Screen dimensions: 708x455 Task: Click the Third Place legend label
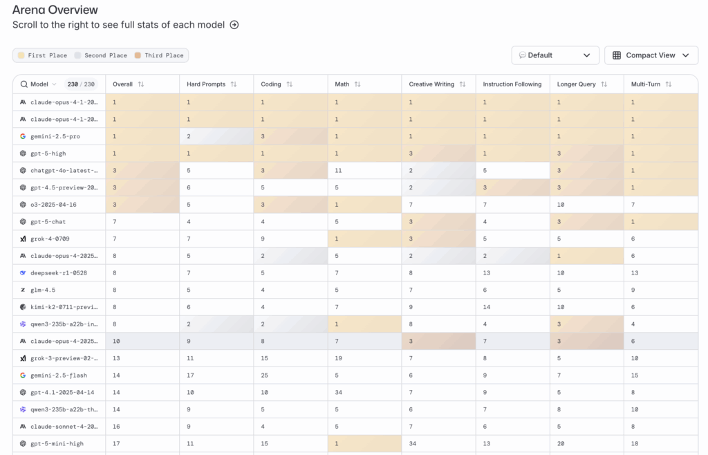coord(164,55)
